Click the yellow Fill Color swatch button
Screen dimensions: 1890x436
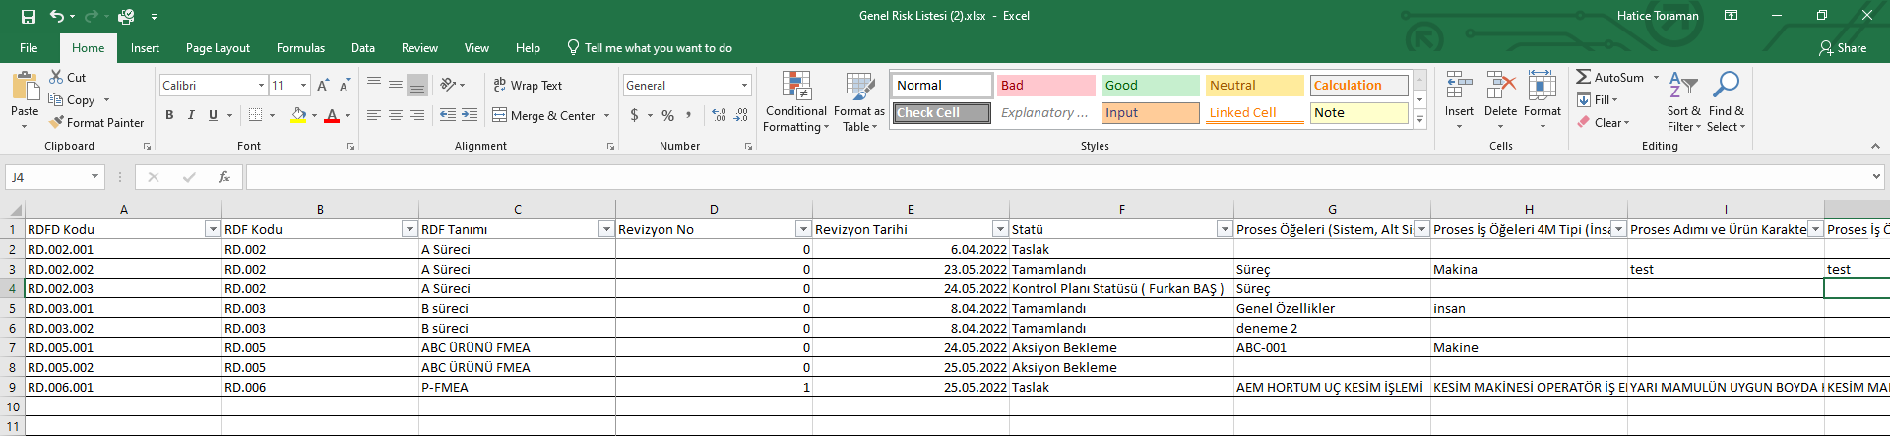pyautogui.click(x=298, y=115)
